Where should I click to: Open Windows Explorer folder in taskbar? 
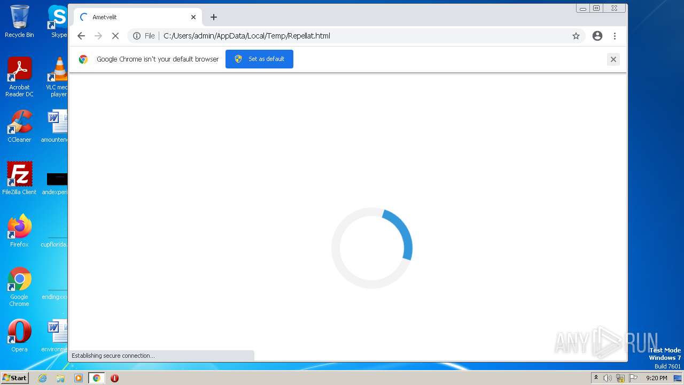[60, 378]
